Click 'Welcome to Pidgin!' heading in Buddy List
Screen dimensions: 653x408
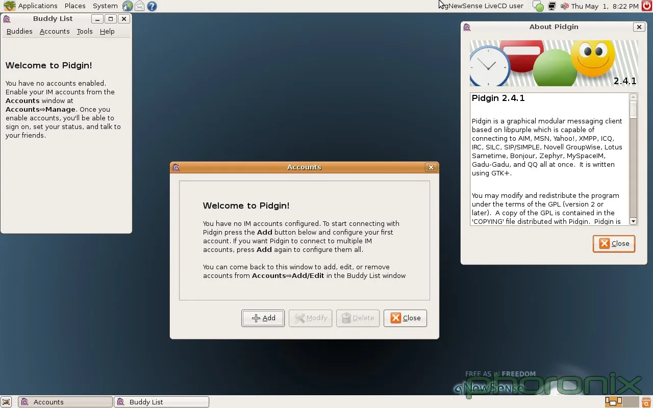[x=48, y=65]
